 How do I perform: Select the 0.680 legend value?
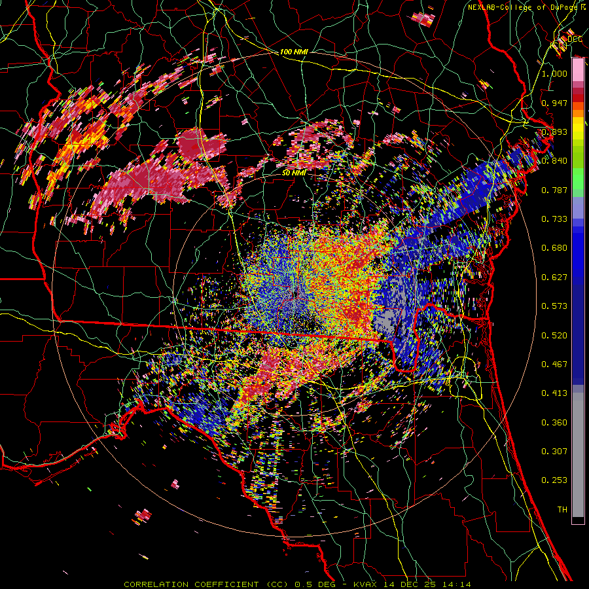[x=554, y=248]
